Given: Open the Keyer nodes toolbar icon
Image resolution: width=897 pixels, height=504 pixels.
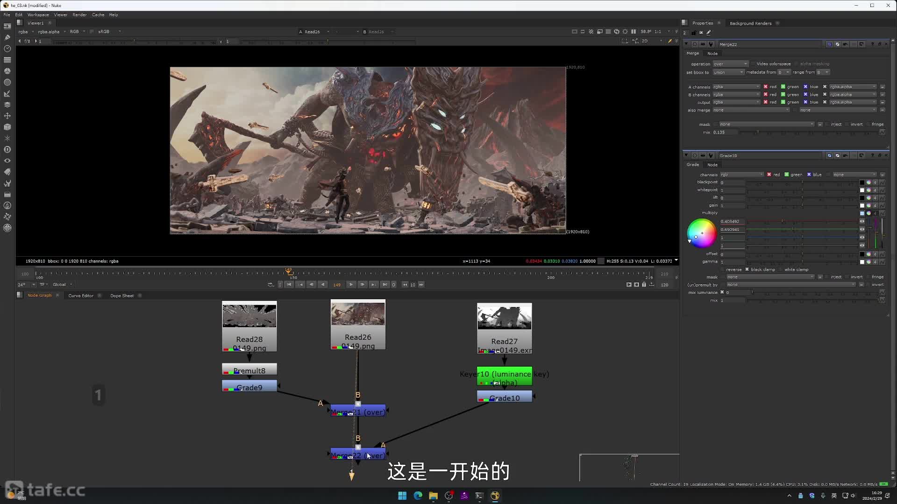Looking at the screenshot, I should pyautogui.click(x=7, y=93).
